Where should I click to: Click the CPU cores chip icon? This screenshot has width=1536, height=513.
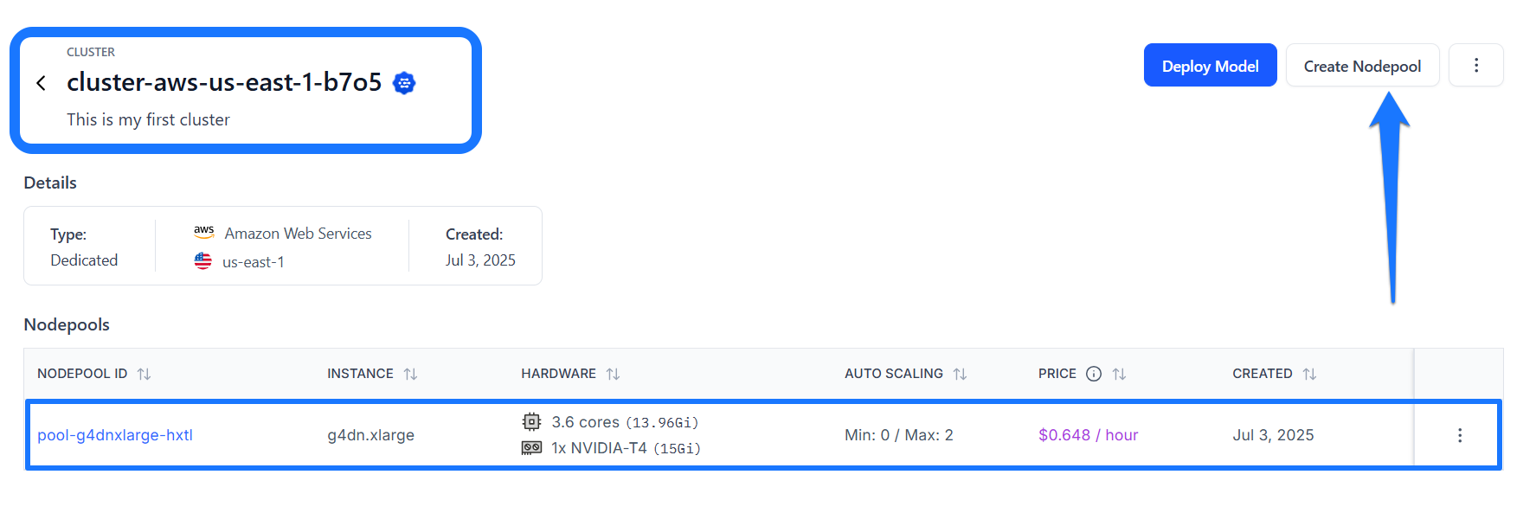click(531, 421)
